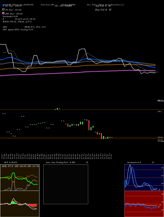164x217 pixels.
Task: Click the '(MGR) 37.5, 23.5, 51.8' ADX values
Action: 35,27
